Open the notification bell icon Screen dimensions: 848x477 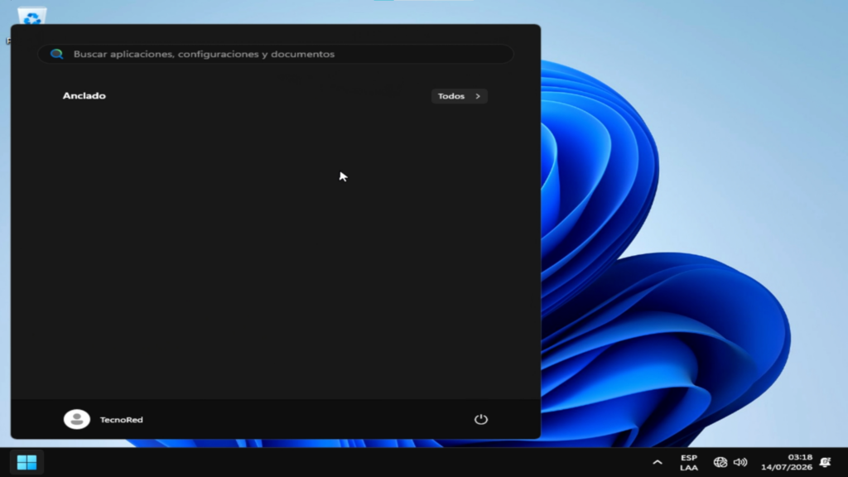826,462
